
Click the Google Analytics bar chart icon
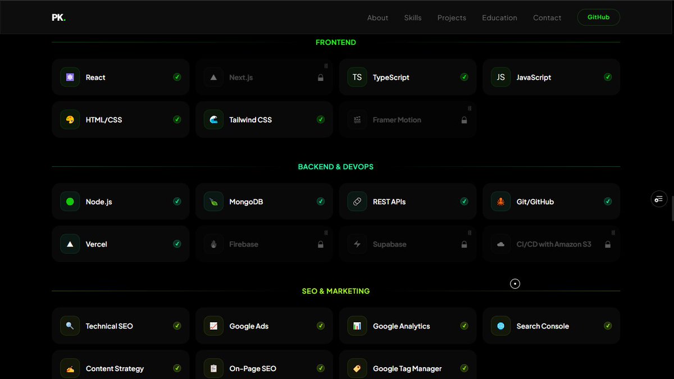point(357,326)
